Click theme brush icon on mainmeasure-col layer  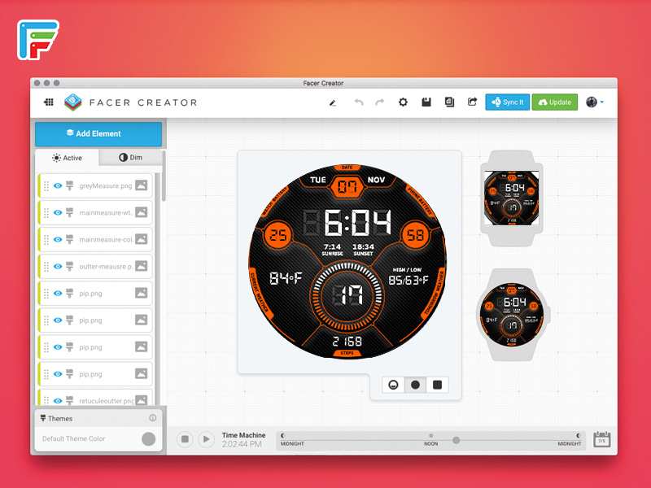coord(70,239)
